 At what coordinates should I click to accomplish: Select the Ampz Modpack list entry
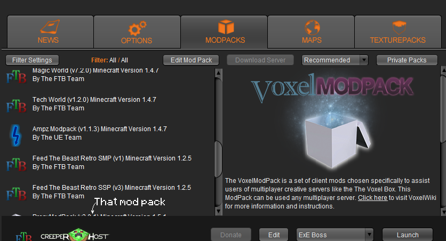point(108,133)
